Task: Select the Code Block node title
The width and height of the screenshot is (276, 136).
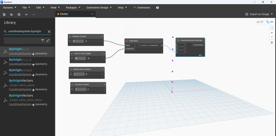Action: [x=134, y=41]
